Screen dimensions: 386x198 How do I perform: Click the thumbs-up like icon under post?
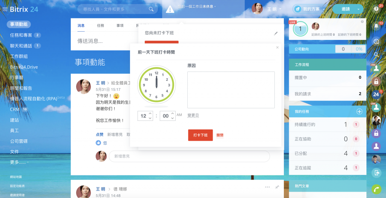[x=98, y=143]
